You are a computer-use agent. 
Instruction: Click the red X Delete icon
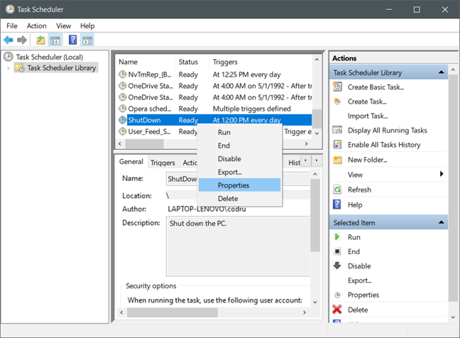tap(337, 310)
